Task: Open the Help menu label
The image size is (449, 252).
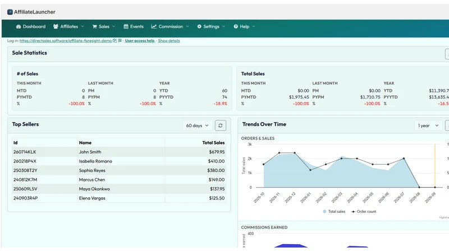Action: (x=244, y=26)
